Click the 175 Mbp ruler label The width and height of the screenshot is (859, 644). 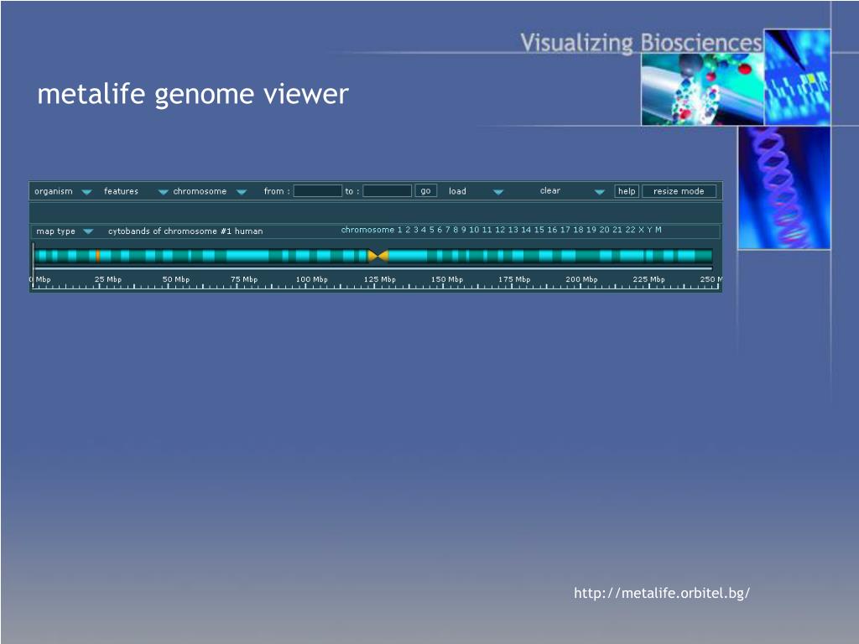(x=514, y=279)
